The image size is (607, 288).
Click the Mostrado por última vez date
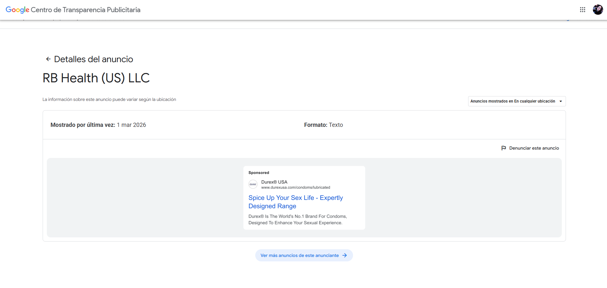[x=131, y=125]
